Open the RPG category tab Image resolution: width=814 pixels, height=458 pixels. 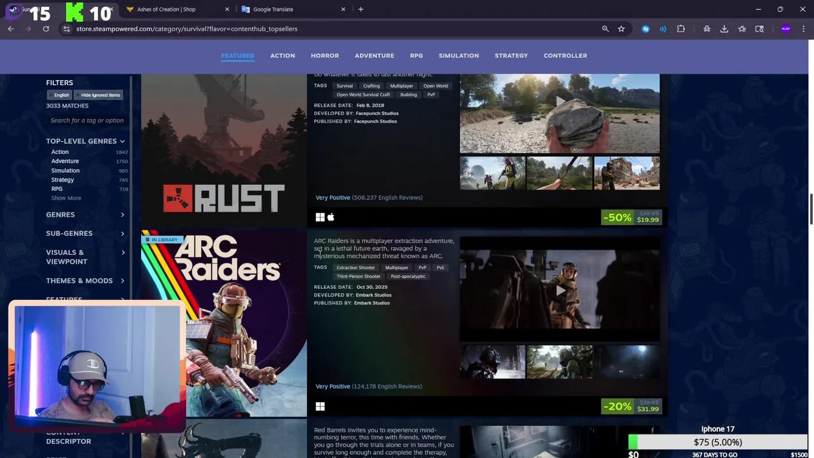(x=417, y=55)
